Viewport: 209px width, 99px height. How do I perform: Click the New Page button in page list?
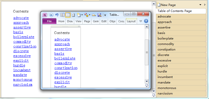pyautogui.click(x=167, y=5)
